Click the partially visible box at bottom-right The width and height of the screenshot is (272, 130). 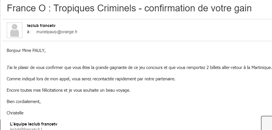coord(267,123)
